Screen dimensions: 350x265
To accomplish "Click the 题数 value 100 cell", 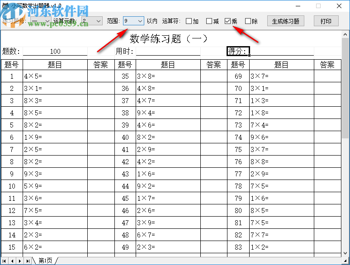I will [55, 52].
